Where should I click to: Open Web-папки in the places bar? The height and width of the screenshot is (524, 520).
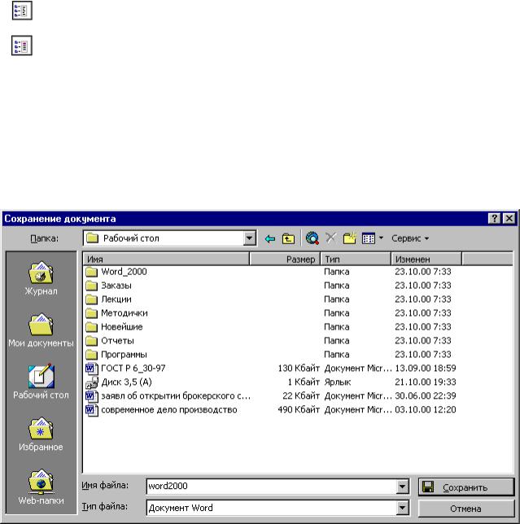pyautogui.click(x=41, y=487)
